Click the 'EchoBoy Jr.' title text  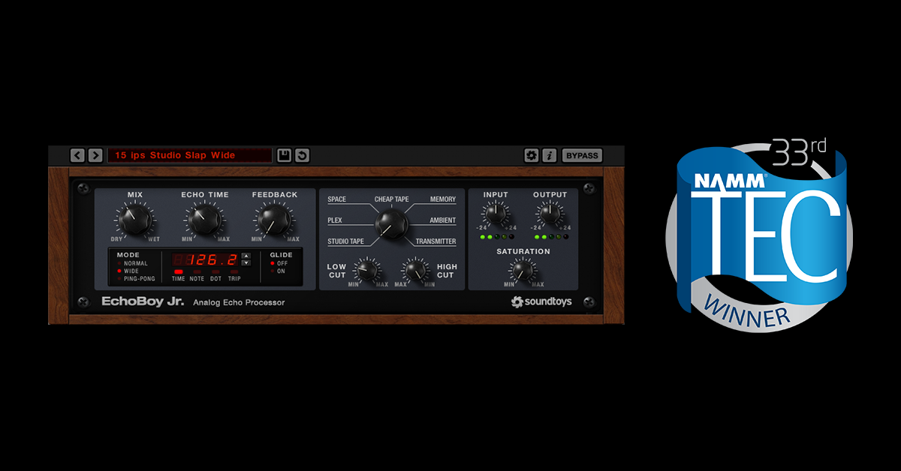click(143, 302)
